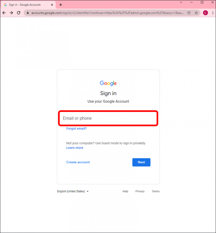Open the Privacy page link
This screenshot has height=233, width=216.
coord(140,191)
